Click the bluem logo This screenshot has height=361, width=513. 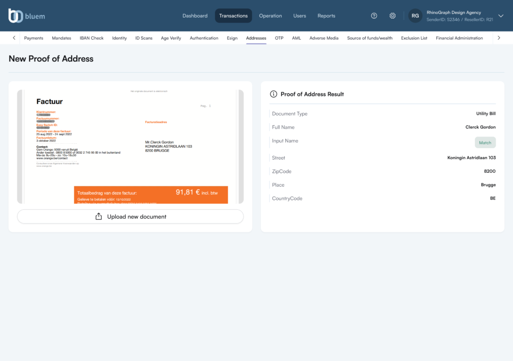click(x=27, y=16)
